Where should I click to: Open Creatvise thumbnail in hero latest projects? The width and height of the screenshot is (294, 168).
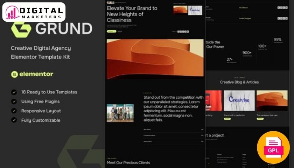pyautogui.click(x=195, y=10)
